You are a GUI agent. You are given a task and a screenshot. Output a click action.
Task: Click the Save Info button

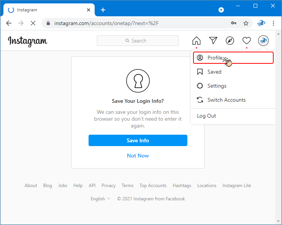[138, 140]
